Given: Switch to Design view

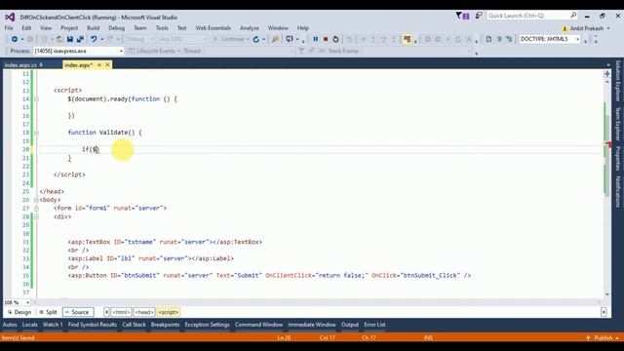Looking at the screenshot, I should click(19, 312).
